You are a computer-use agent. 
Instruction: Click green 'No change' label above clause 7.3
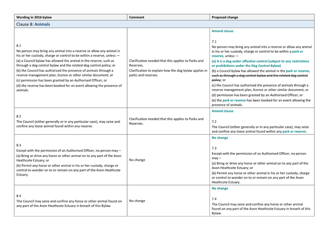coord(220,138)
